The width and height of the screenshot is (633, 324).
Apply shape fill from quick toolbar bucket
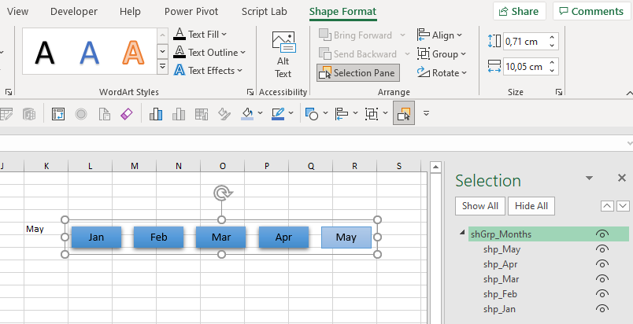[x=247, y=114]
